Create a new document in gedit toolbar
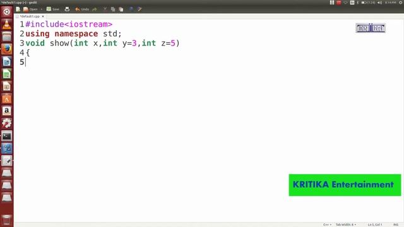This screenshot has width=404, height=227. [x=18, y=9]
